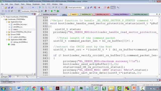161x91 pixels.
Task: Click the editor horizontal scrollbar thumb
Action: tap(64, 77)
